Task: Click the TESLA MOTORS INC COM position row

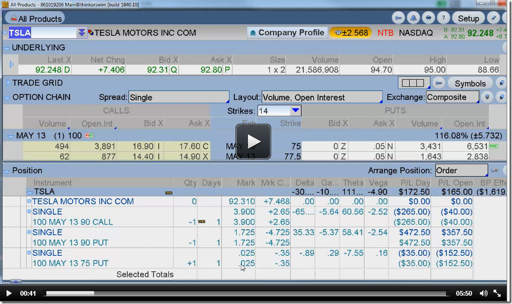Action: click(250, 202)
